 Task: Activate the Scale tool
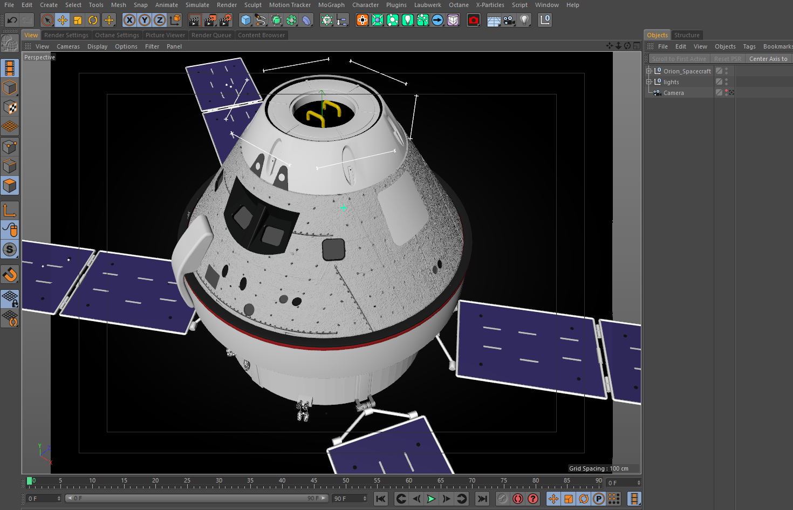78,20
